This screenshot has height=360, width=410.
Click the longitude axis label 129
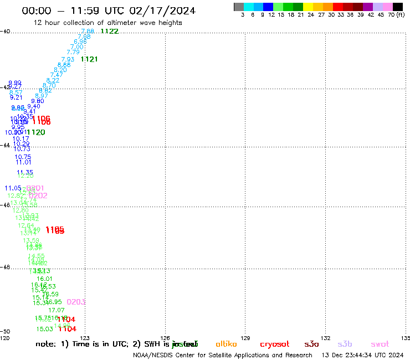tap(245, 338)
